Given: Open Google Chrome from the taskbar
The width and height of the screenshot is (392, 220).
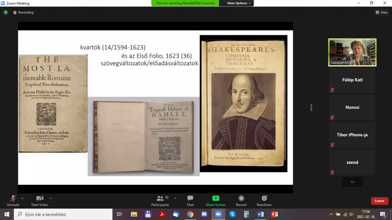Looking at the screenshot, I should coord(190,214).
